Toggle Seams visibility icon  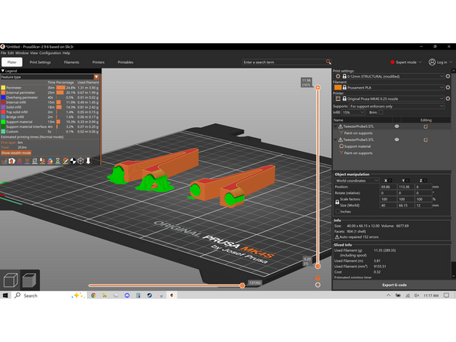point(35,161)
